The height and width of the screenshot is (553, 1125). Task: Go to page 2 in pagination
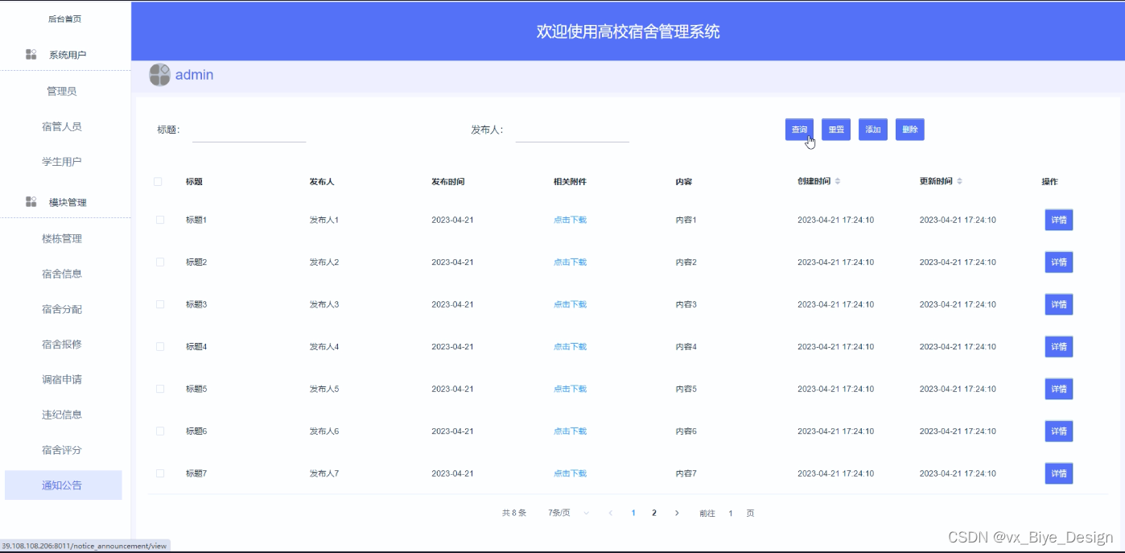(654, 513)
